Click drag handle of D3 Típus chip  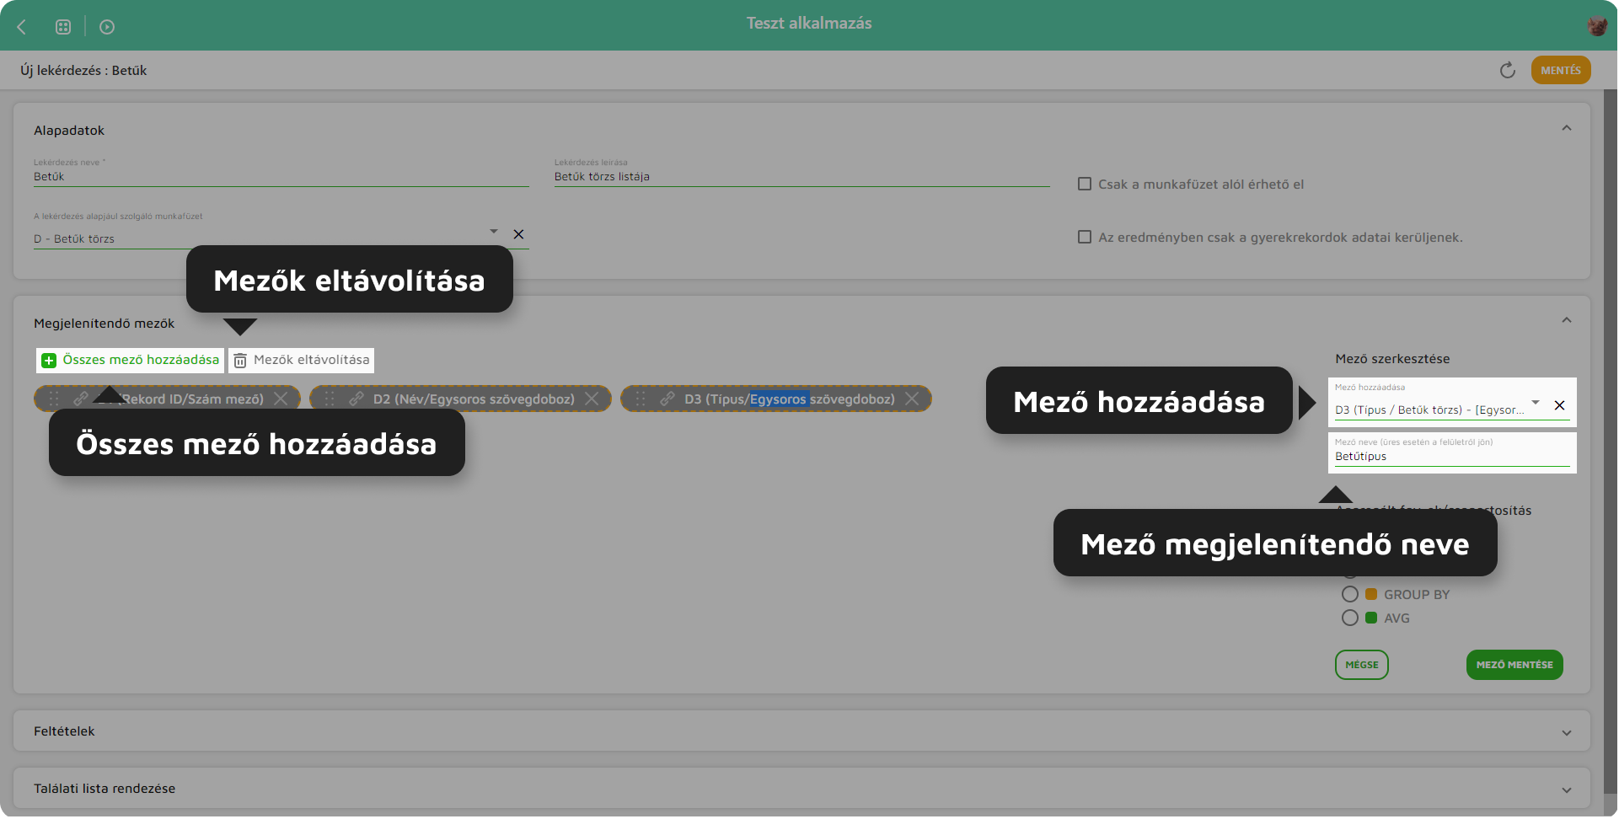(641, 399)
